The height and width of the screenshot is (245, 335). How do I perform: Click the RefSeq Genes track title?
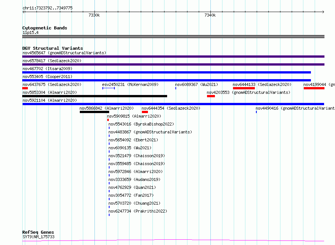click(x=38, y=232)
